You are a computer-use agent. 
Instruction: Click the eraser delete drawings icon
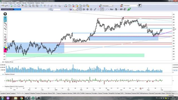[125, 9]
